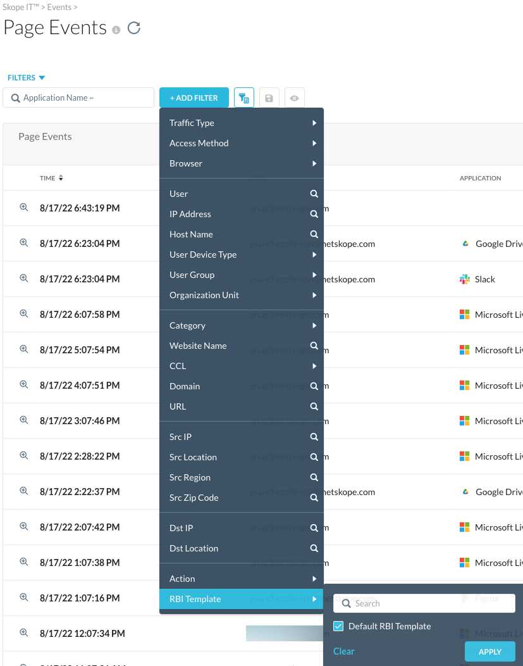Click the save filter disk icon
This screenshot has height=666, width=523.
coord(269,97)
